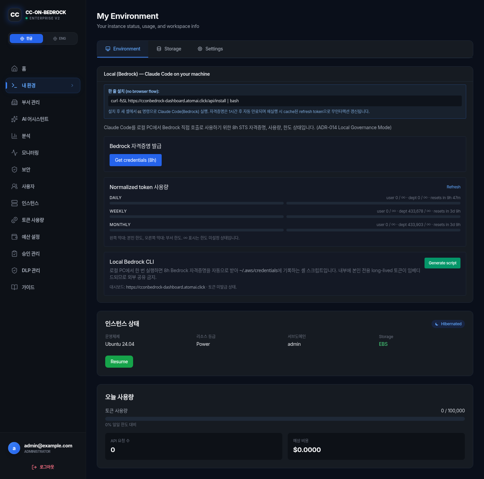Viewport: 484px width, 479px height.
Task: Switch language to ENG
Action: [x=59, y=38]
